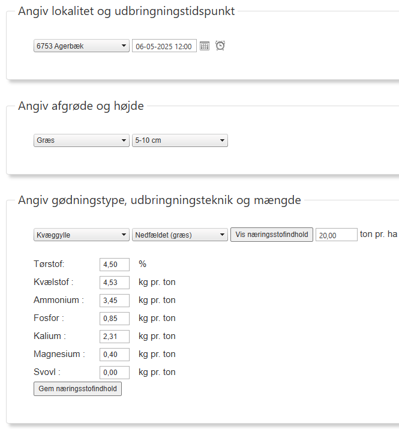Click the Kvælstof value field
The width and height of the screenshot is (399, 429).
114,283
